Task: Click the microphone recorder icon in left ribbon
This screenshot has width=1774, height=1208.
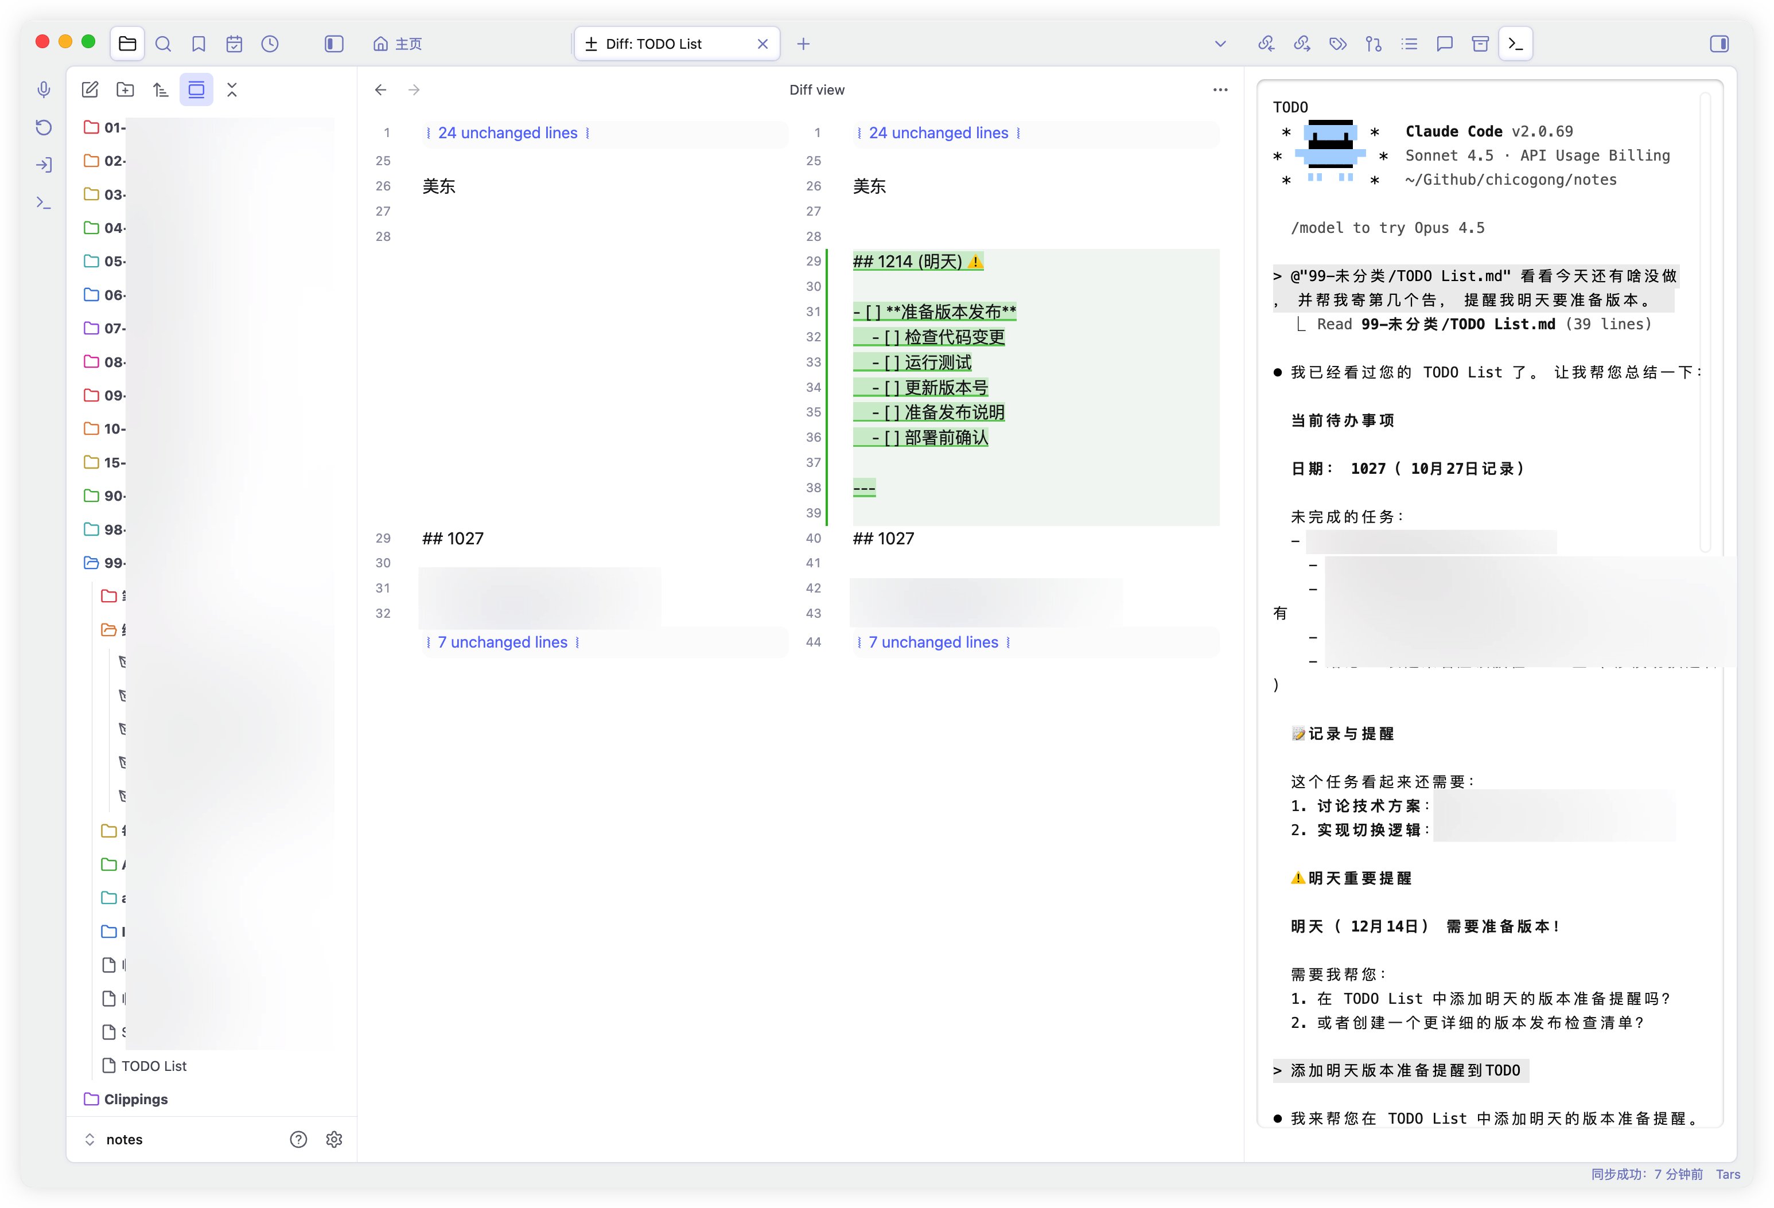Action: coord(44,90)
